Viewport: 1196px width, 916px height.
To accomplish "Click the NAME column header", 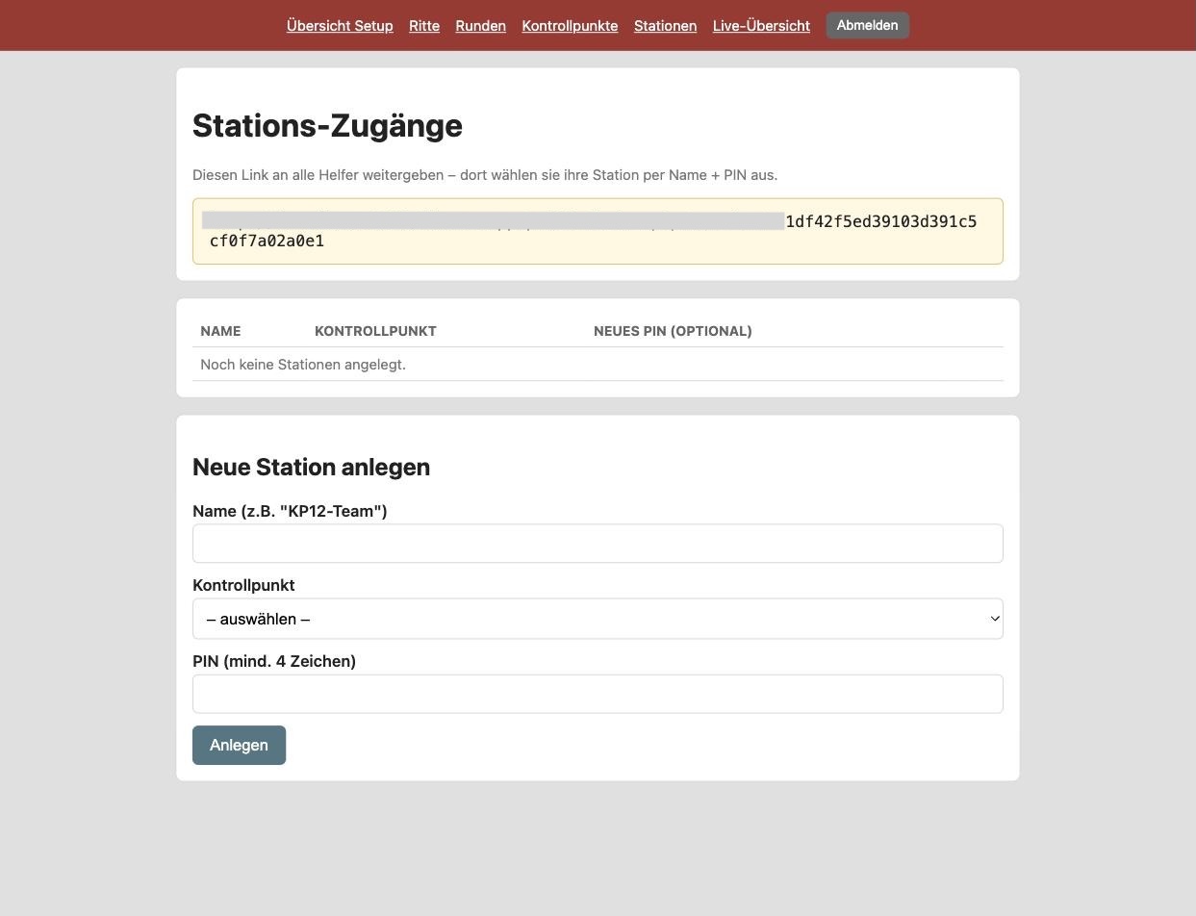I will 220,331.
